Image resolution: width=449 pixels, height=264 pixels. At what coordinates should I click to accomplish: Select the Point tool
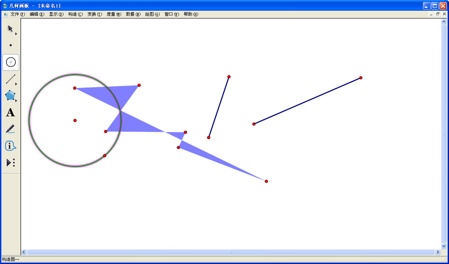pos(11,45)
